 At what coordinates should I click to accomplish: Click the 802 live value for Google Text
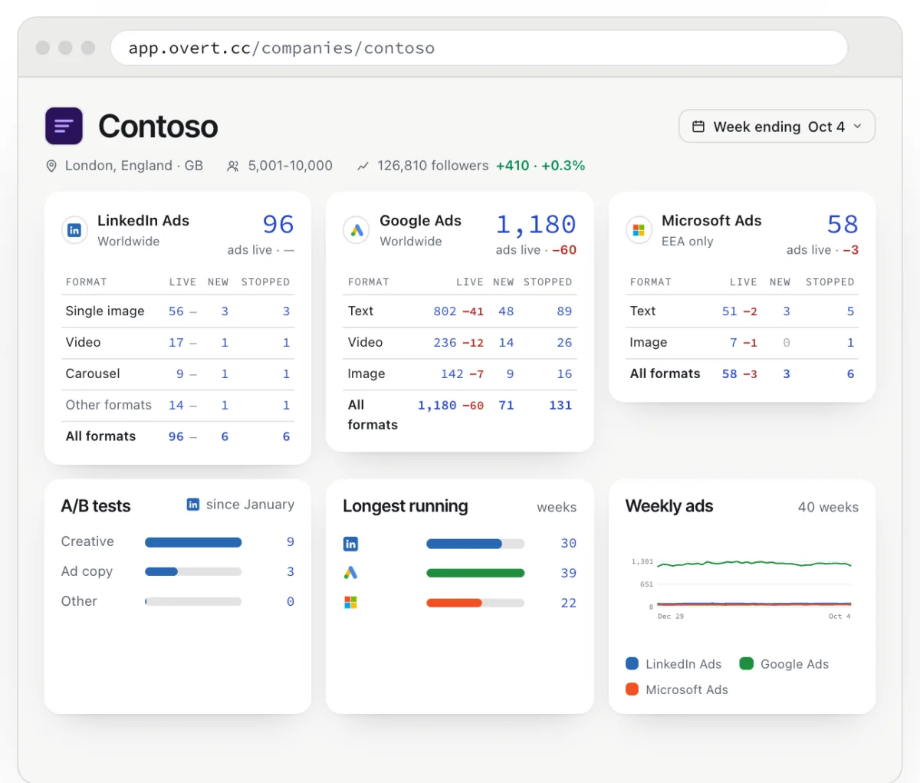coord(445,311)
